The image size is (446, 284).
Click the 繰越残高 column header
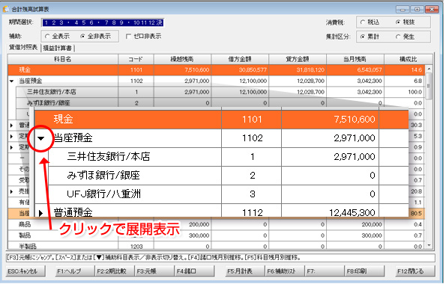(182, 59)
